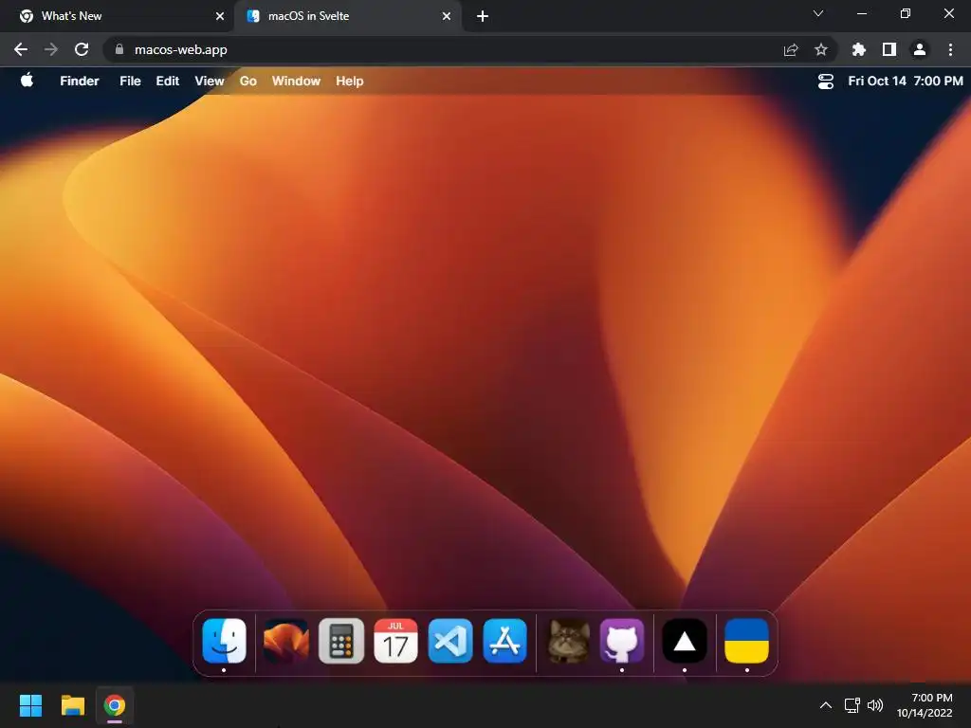Viewport: 971px width, 728px height.
Task: Open the File menu
Action: pyautogui.click(x=130, y=82)
